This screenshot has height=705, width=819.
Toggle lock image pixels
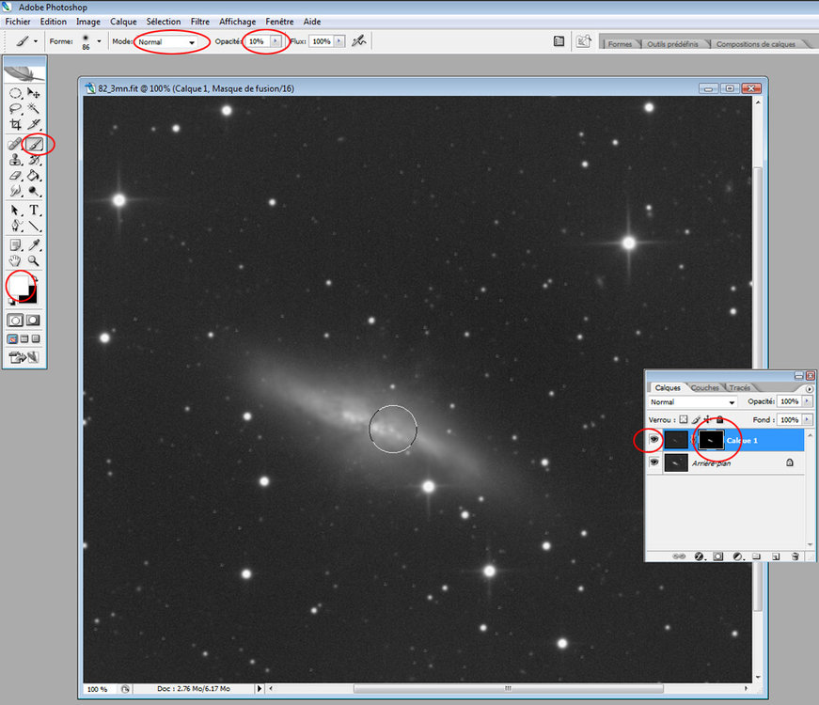pyautogui.click(x=696, y=419)
